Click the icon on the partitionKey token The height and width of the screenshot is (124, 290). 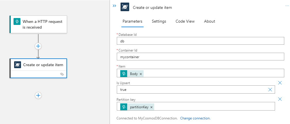point(124,107)
